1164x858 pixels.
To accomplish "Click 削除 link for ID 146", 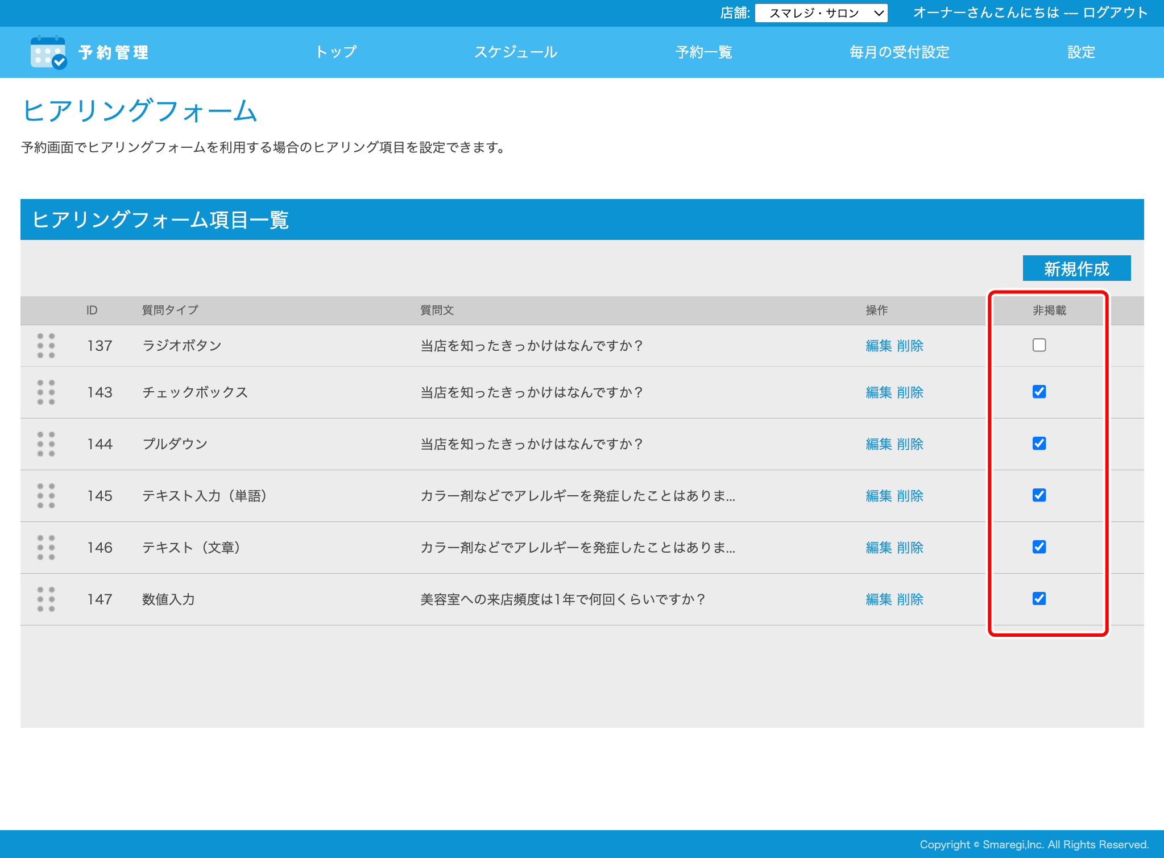I will coord(910,548).
